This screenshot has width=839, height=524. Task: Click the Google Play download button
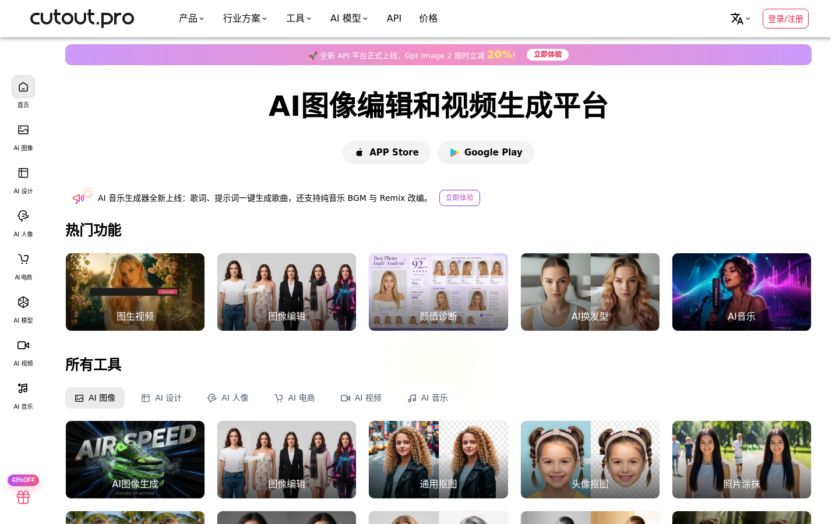click(486, 153)
